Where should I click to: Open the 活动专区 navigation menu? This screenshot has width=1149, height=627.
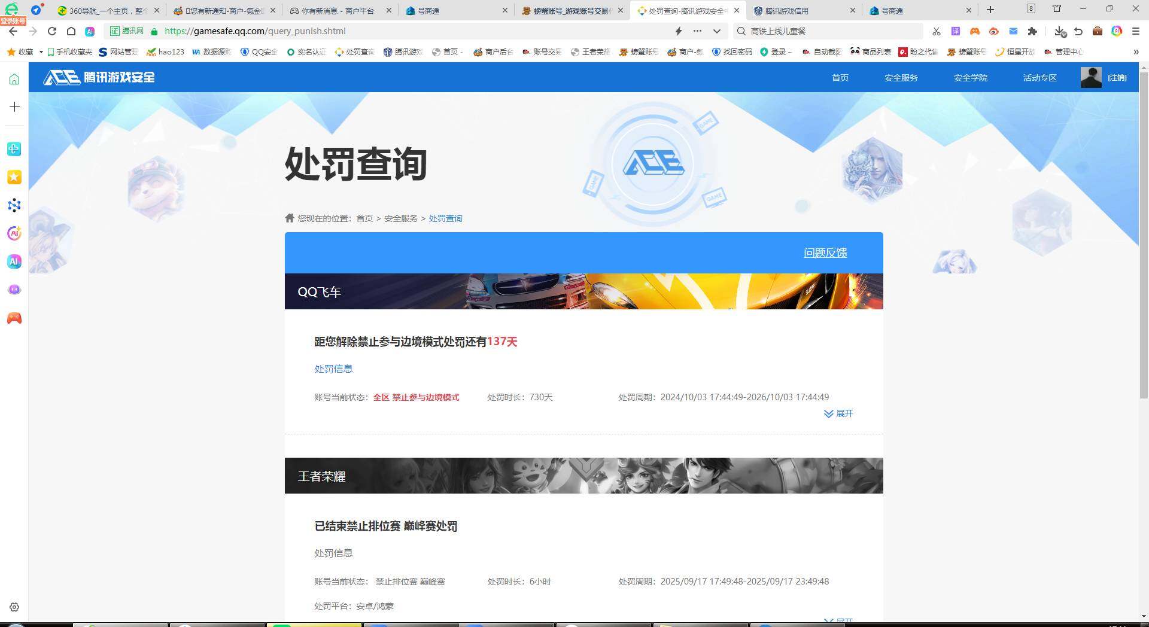point(1040,78)
